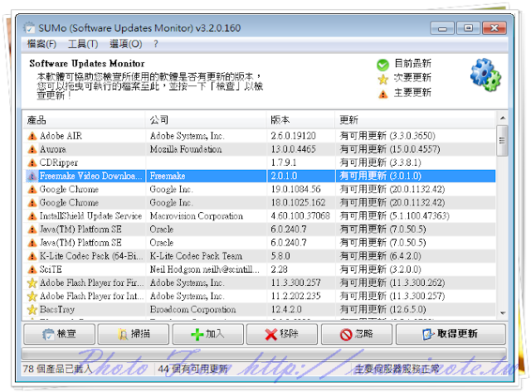
Task: Click the 44 個有可用更新 status entry
Action: click(x=192, y=369)
